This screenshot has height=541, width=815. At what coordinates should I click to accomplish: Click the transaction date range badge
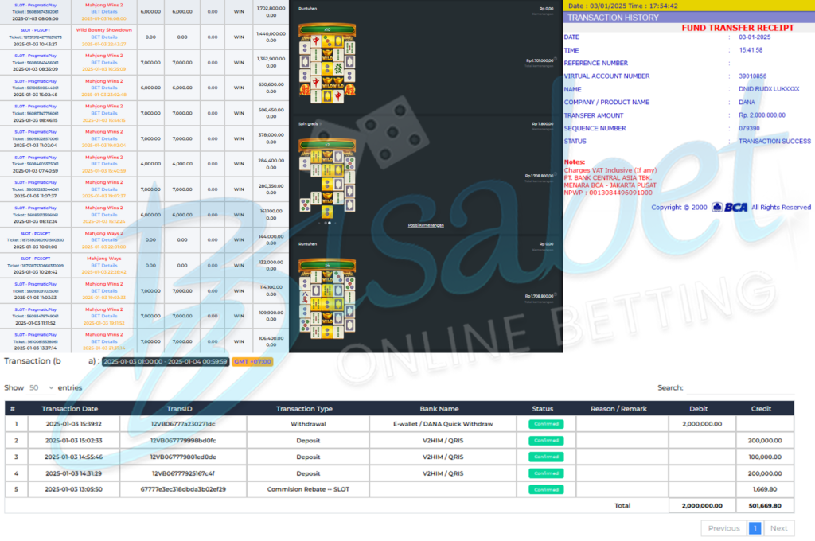click(x=166, y=361)
